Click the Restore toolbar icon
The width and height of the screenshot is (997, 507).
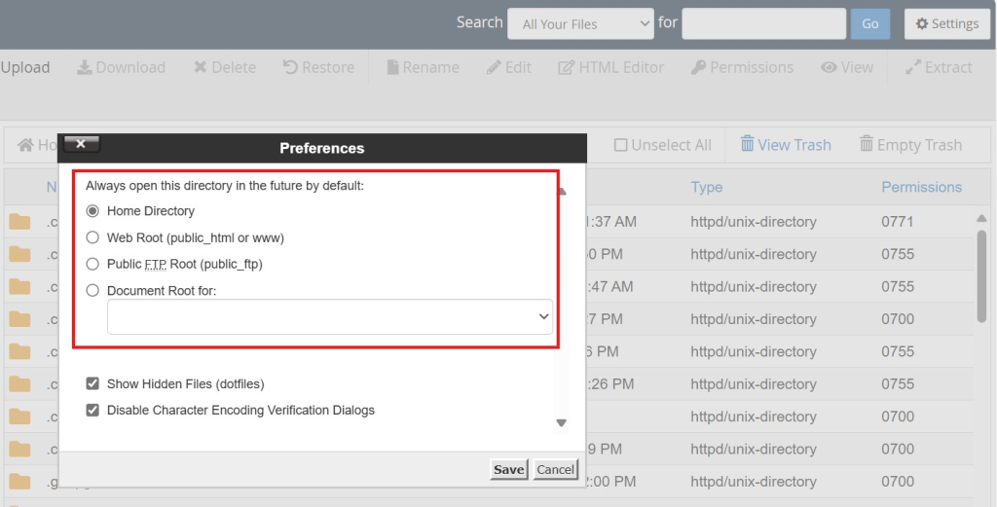(290, 67)
